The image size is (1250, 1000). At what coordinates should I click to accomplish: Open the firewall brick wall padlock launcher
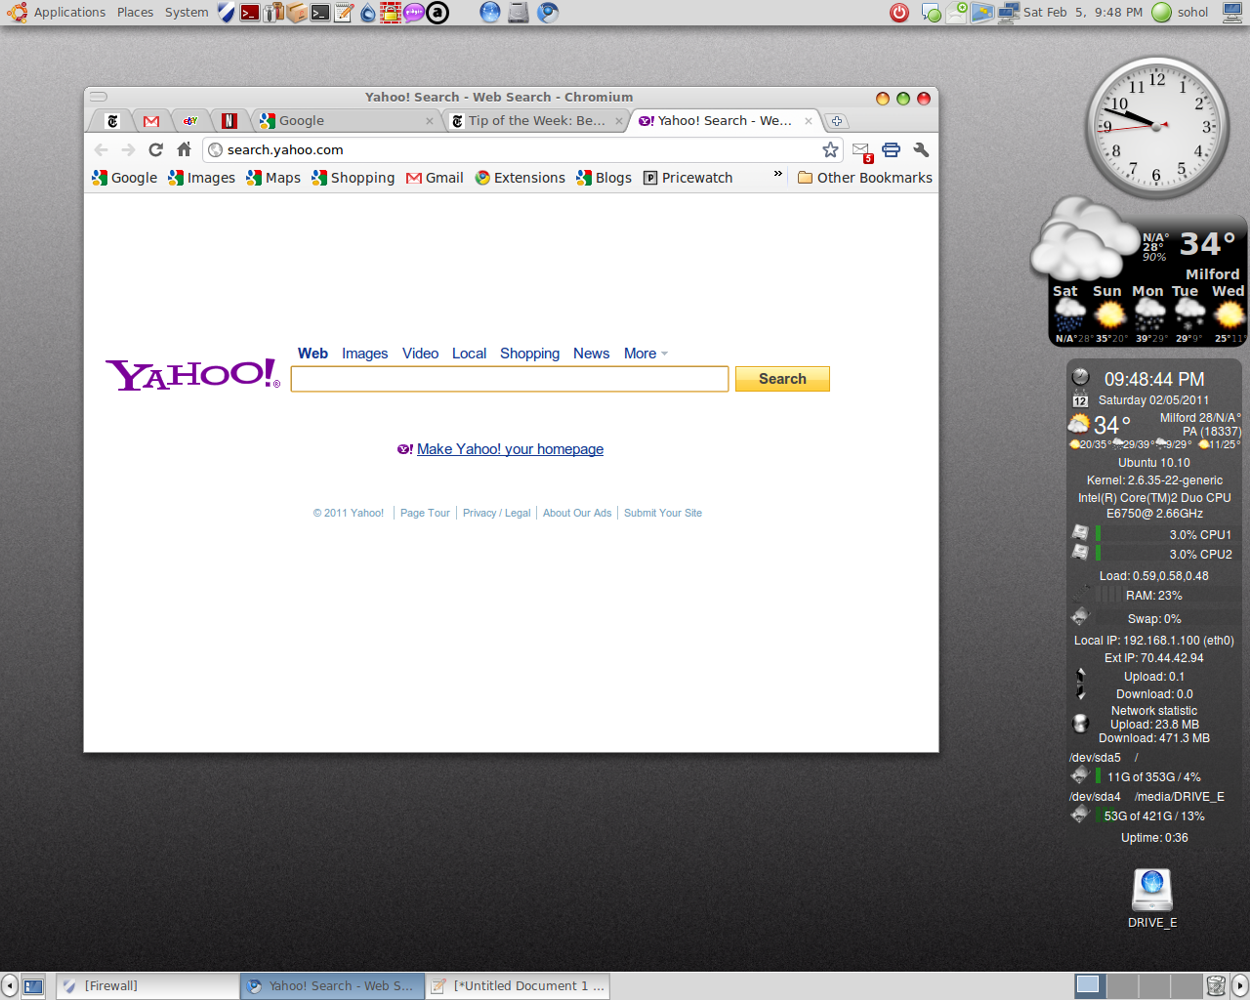pos(391,13)
